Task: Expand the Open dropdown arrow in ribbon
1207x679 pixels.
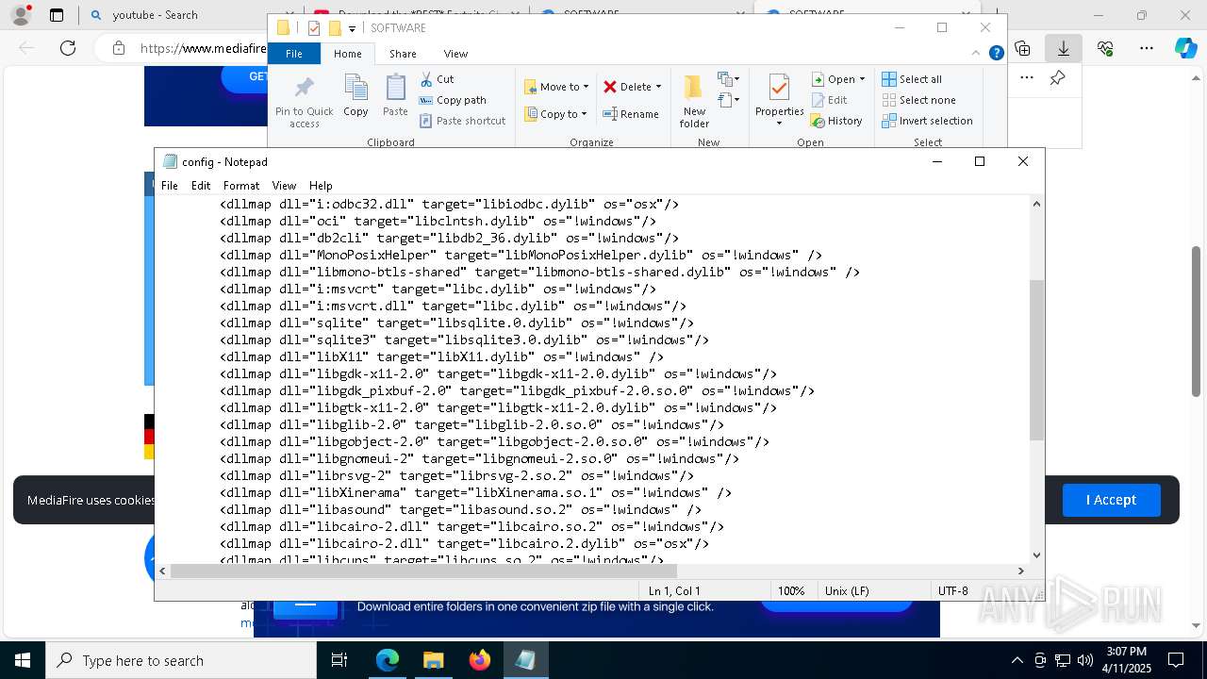Action: [x=862, y=79]
